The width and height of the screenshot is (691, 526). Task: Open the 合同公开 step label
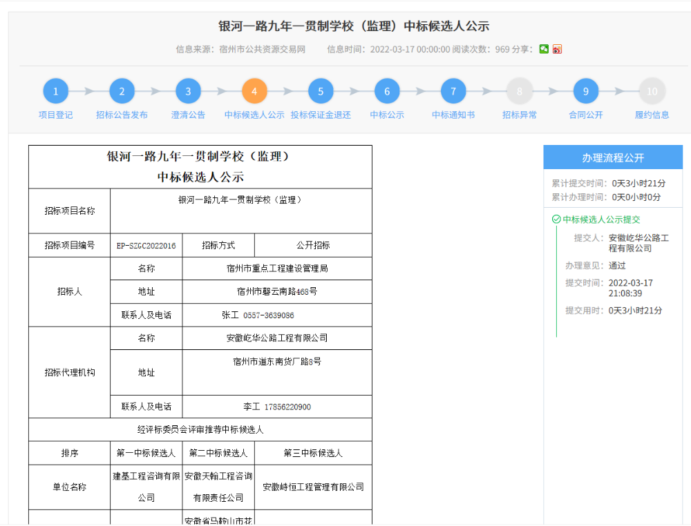pyautogui.click(x=586, y=115)
